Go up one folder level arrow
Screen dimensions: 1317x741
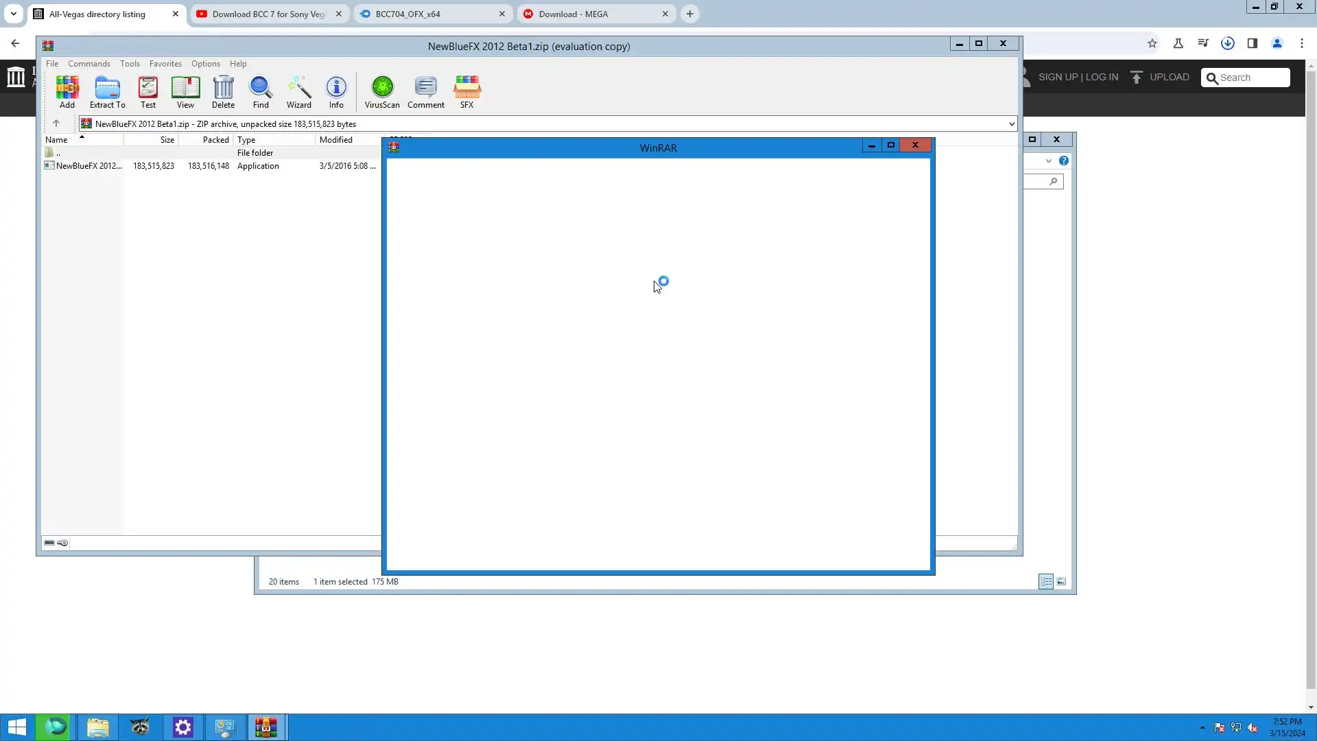(56, 123)
